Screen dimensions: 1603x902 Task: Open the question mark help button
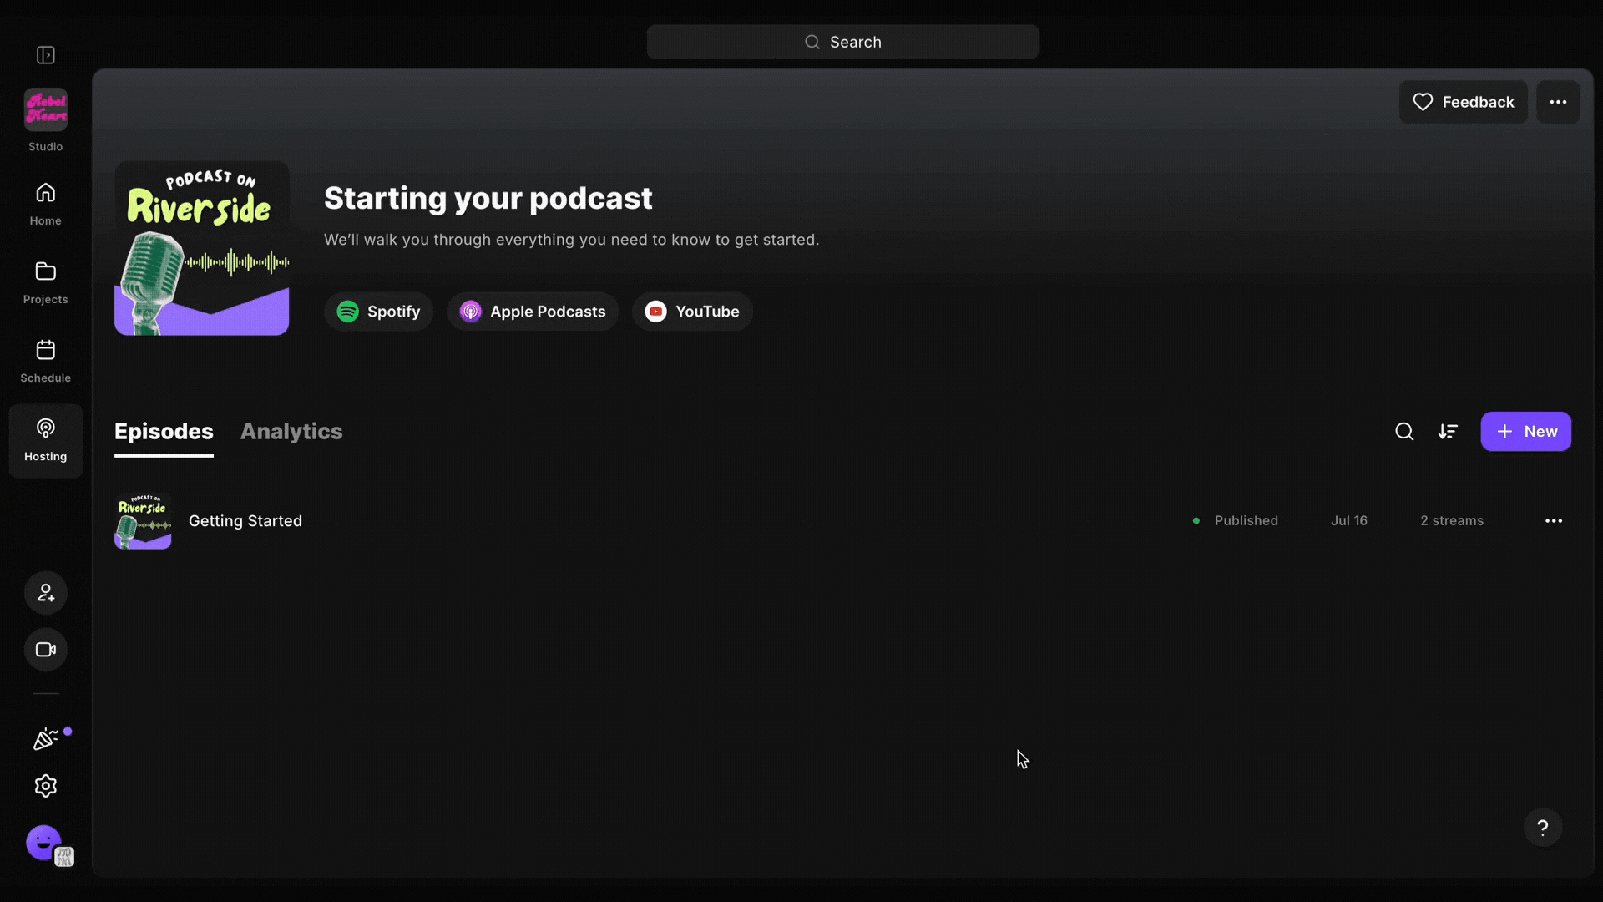tap(1543, 828)
